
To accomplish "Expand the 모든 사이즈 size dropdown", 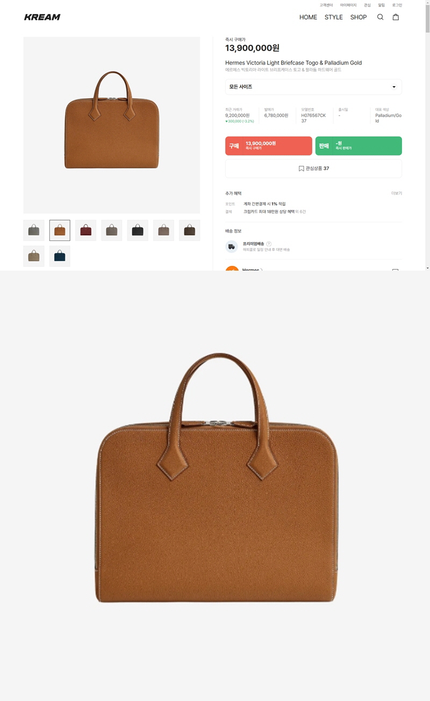I will 313,87.
